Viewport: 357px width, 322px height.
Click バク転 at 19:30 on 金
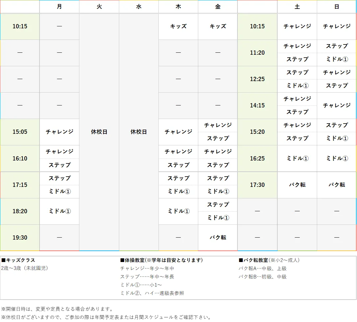[217, 237]
